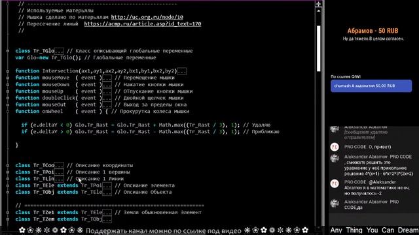The height and width of the screenshot is (235, 419).
Task: Click PRO CODE avatar beside 'О, привет)'
Action: point(335,147)
